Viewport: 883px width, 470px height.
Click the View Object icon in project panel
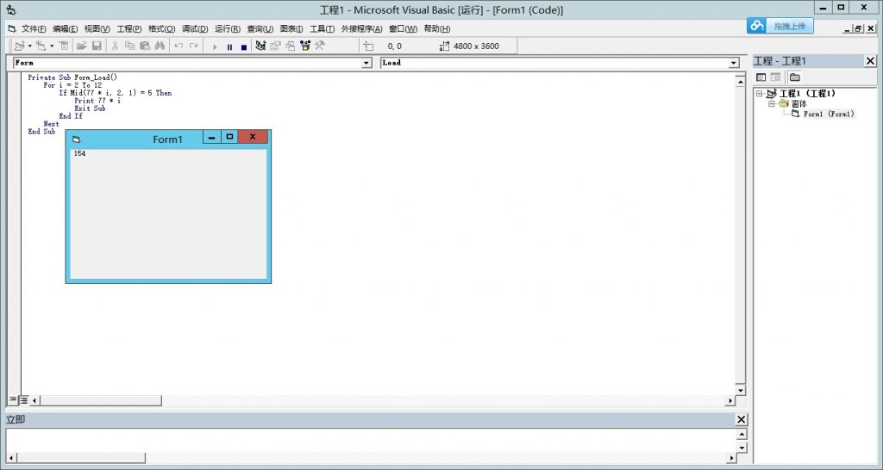tap(775, 77)
